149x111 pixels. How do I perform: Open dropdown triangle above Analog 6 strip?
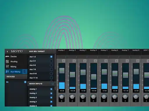coord(119,57)
